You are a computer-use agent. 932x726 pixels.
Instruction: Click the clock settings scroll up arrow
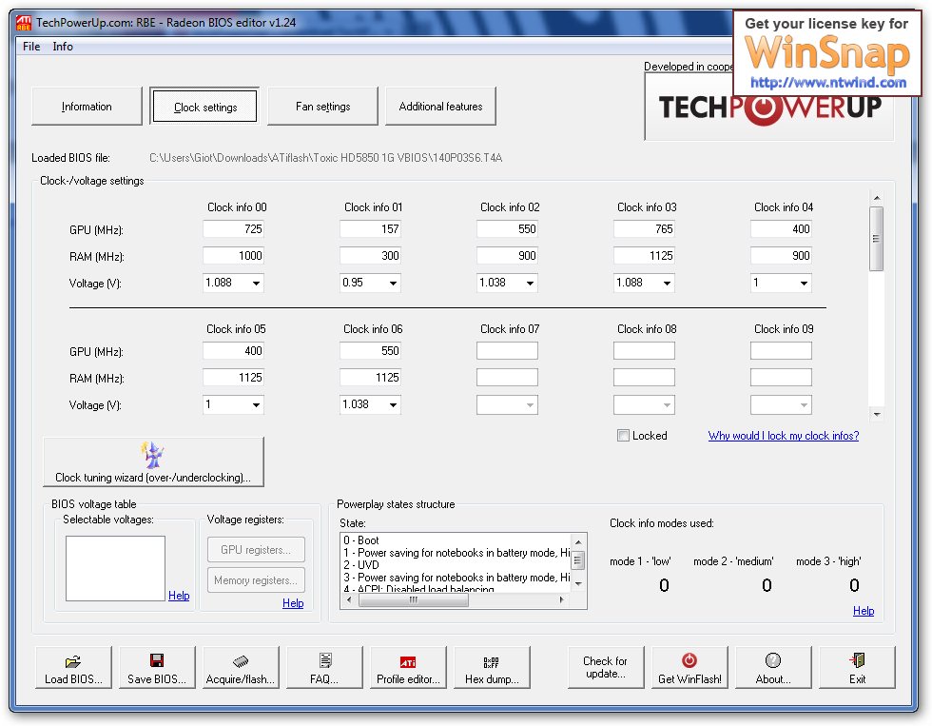pyautogui.click(x=877, y=198)
